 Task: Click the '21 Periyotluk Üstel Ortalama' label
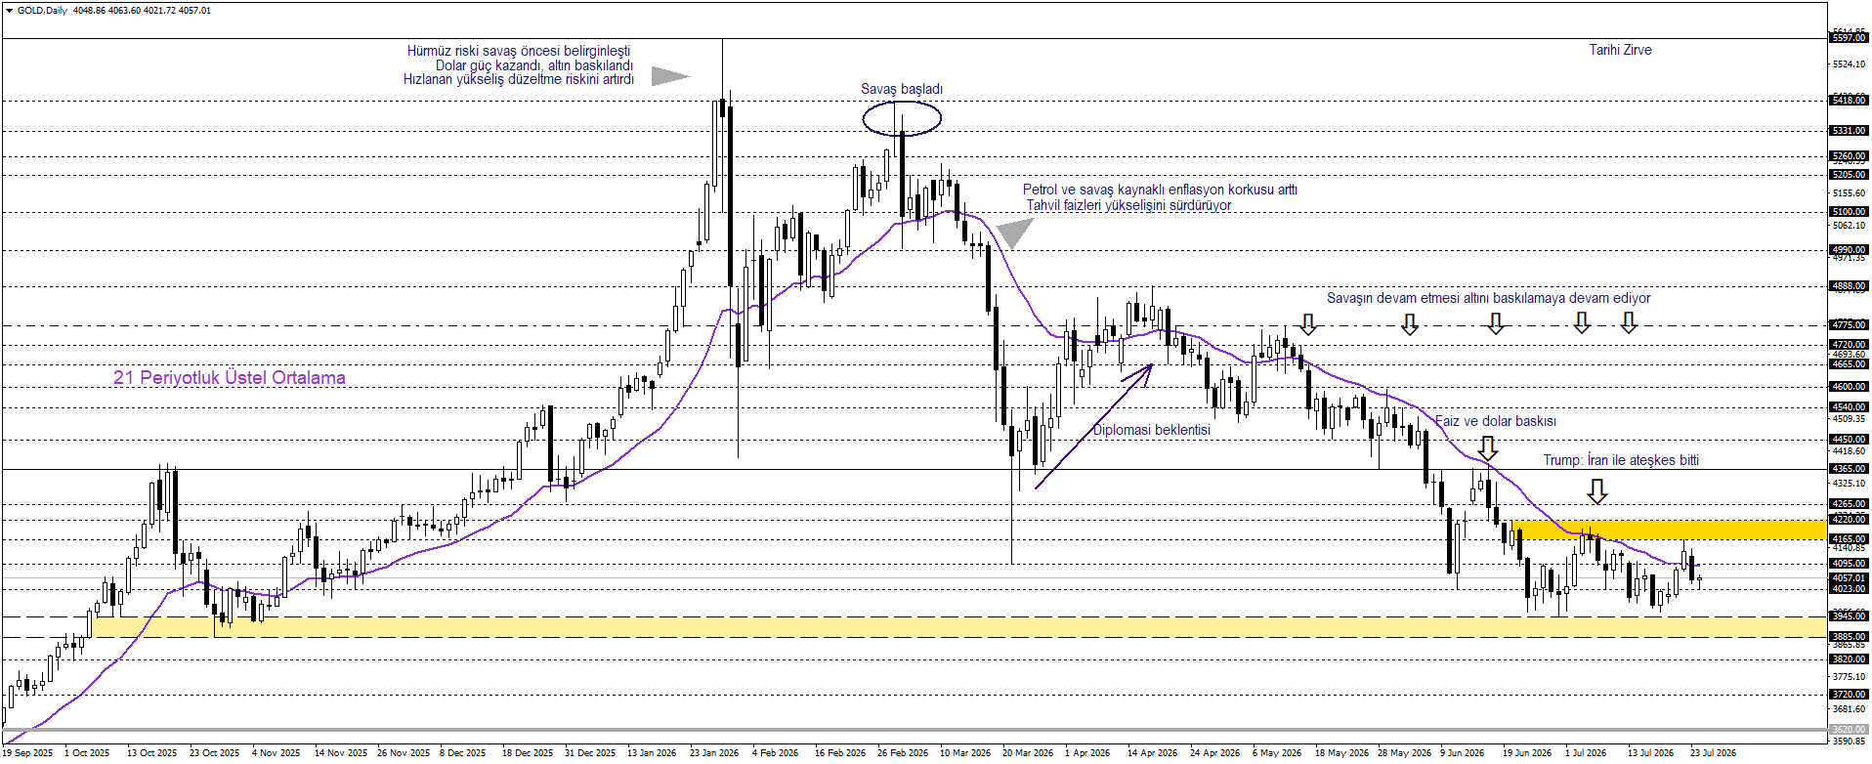click(230, 377)
